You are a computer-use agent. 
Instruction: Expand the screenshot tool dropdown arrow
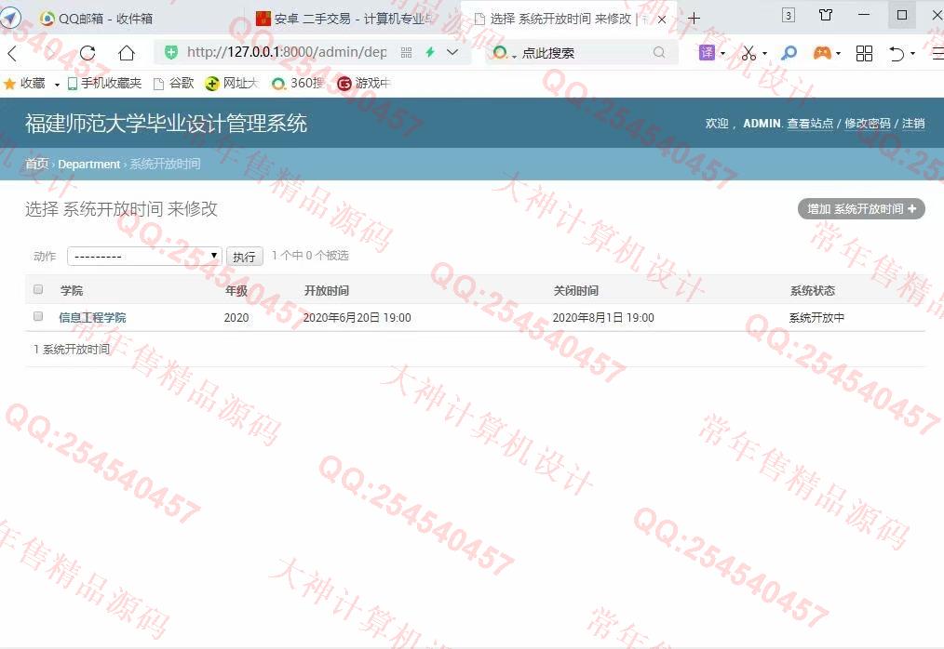[x=764, y=54]
